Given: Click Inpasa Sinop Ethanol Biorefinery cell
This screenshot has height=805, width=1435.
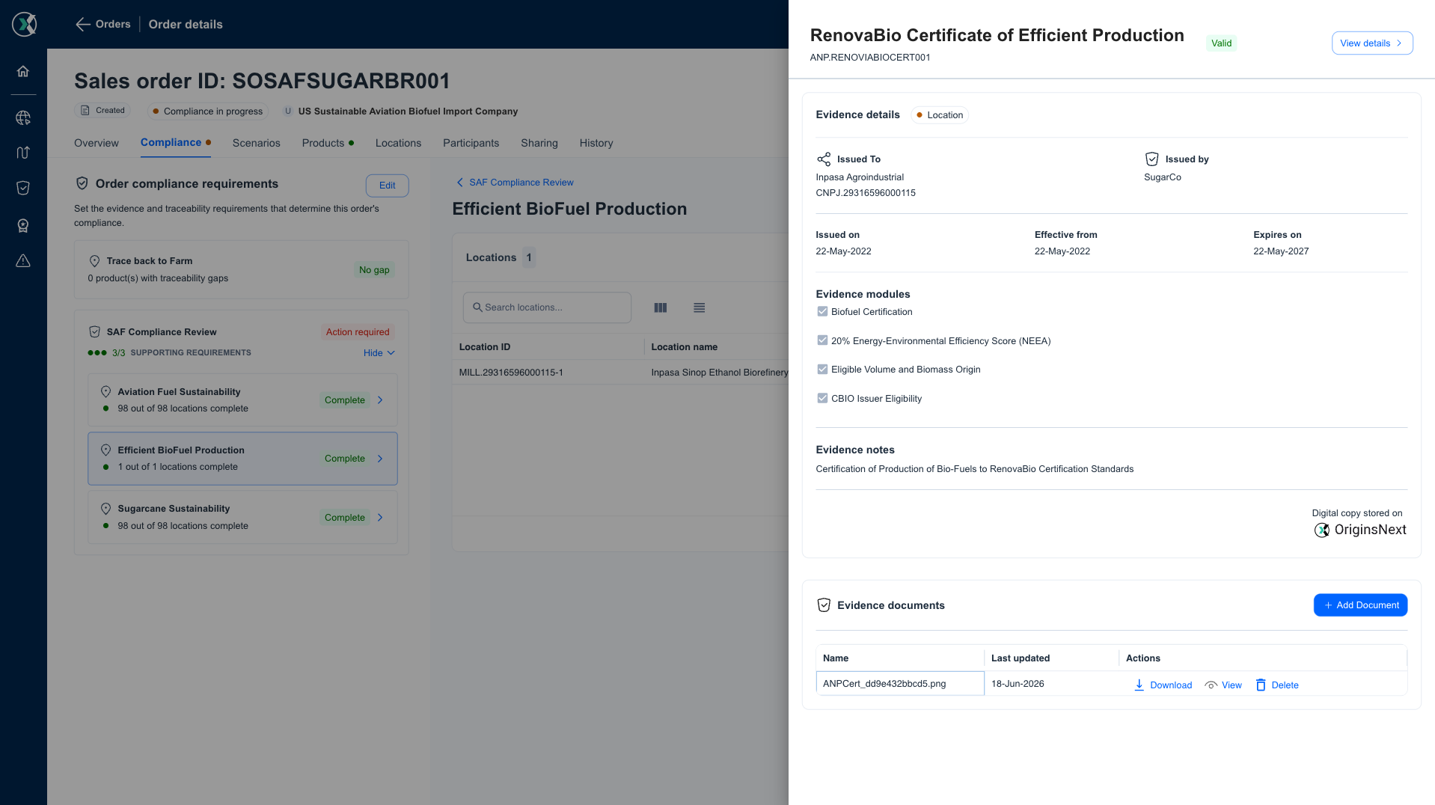Looking at the screenshot, I should pos(719,373).
